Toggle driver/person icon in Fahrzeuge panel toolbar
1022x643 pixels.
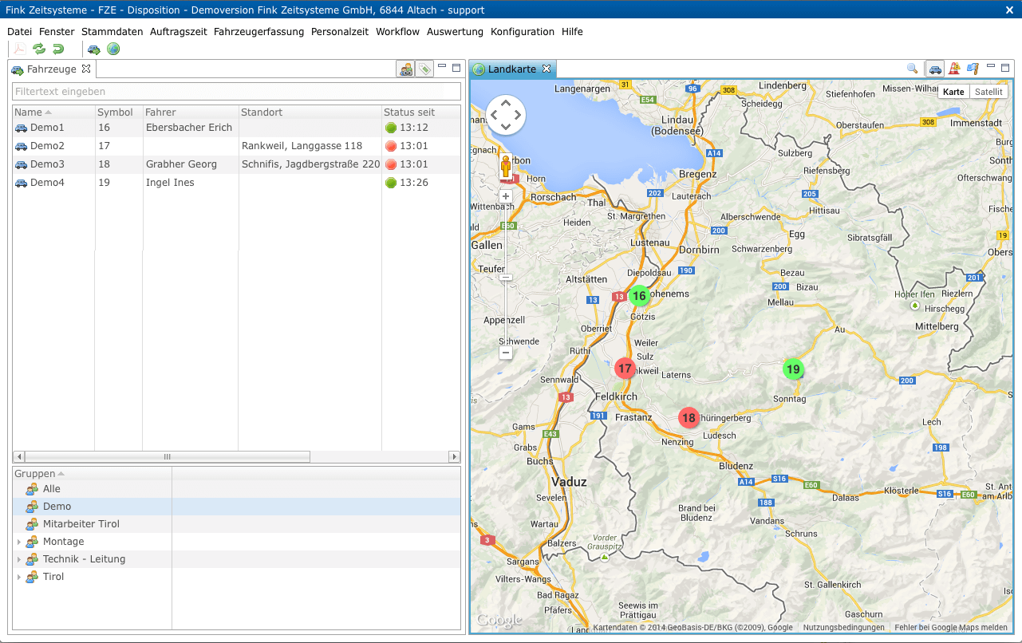[406, 69]
